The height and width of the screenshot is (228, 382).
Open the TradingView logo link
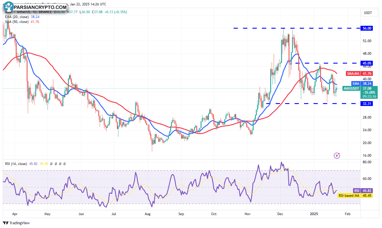(16, 223)
